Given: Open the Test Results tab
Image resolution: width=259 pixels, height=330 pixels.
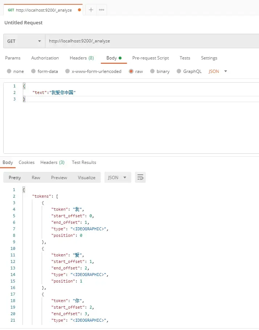Looking at the screenshot, I should [84, 162].
